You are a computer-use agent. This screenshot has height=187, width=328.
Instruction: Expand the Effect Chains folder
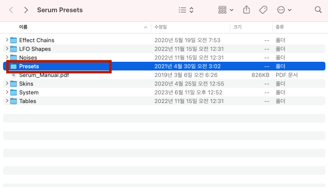pos(7,40)
